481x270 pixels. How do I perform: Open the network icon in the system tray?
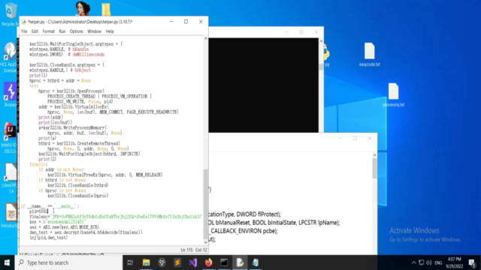click(x=422, y=262)
